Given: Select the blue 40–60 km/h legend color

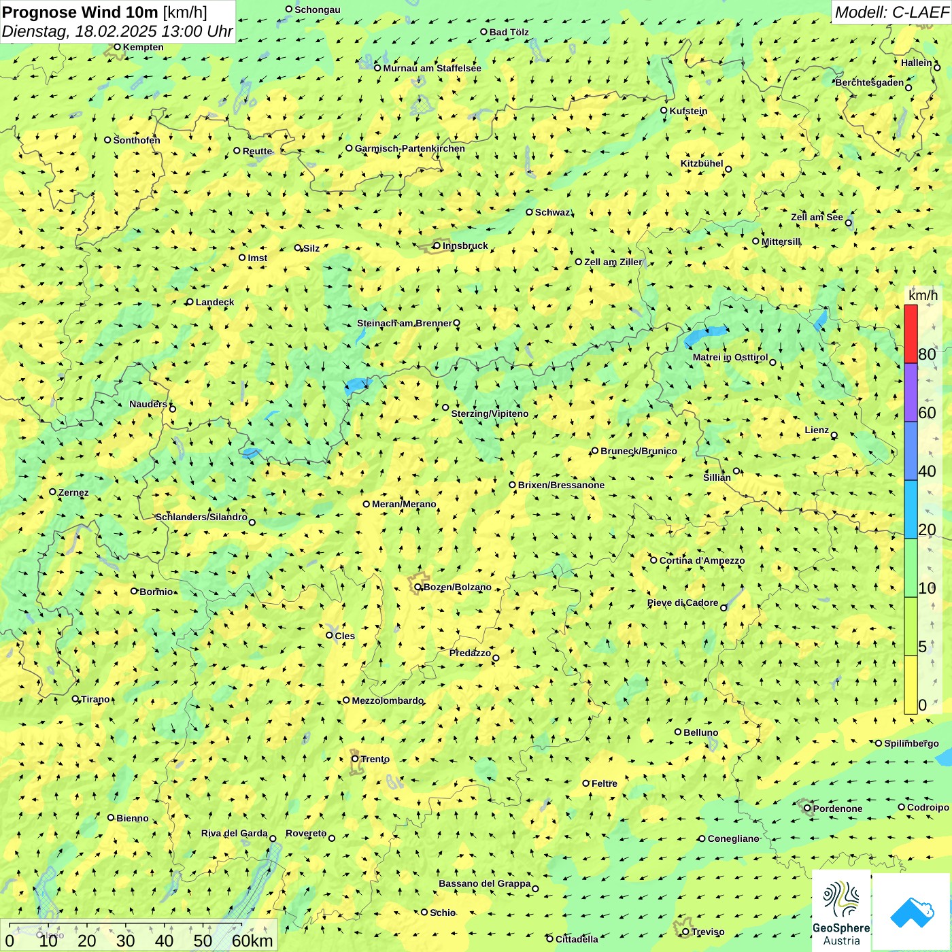Looking at the screenshot, I should coord(911,452).
